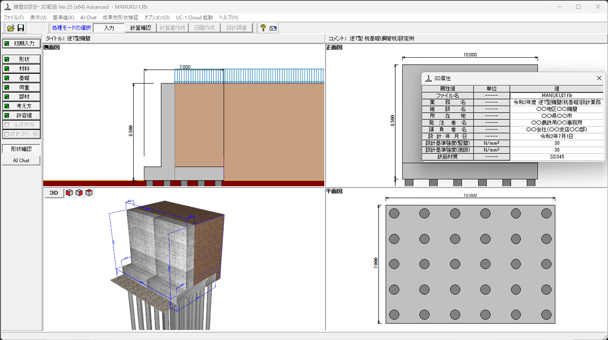The width and height of the screenshot is (608, 340).
Task: Select the ファイル名 value cell MANUKUI1.f8r
Action: click(556, 95)
